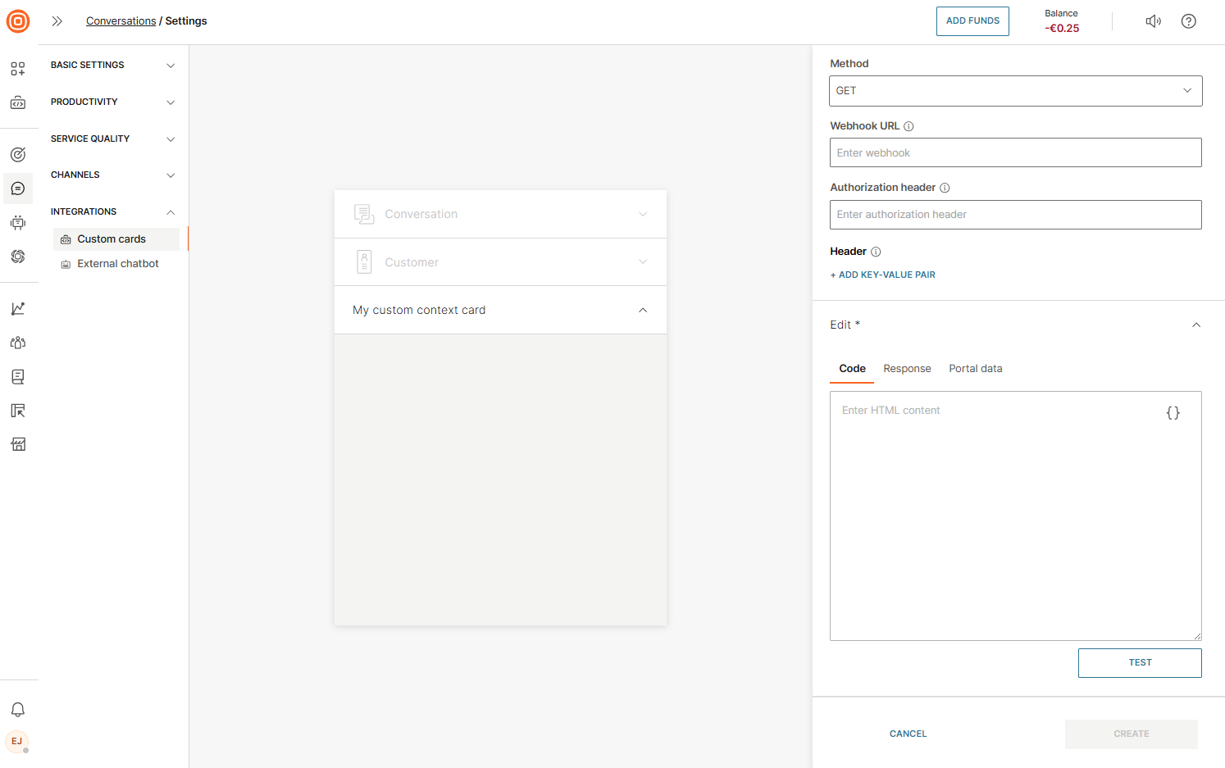Select External chatbot in sidebar
This screenshot has height=768, width=1225.
[117, 264]
